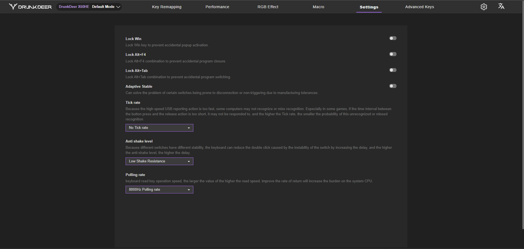Open the Performance tab
Viewport: 524px width, 249px height.
(x=217, y=7)
